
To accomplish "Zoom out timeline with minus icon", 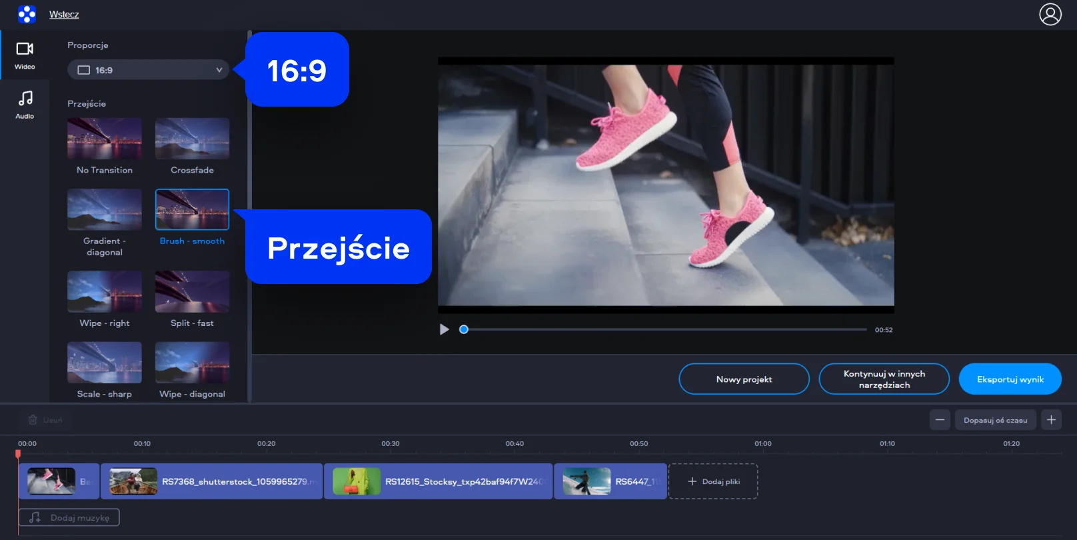I will pos(940,420).
